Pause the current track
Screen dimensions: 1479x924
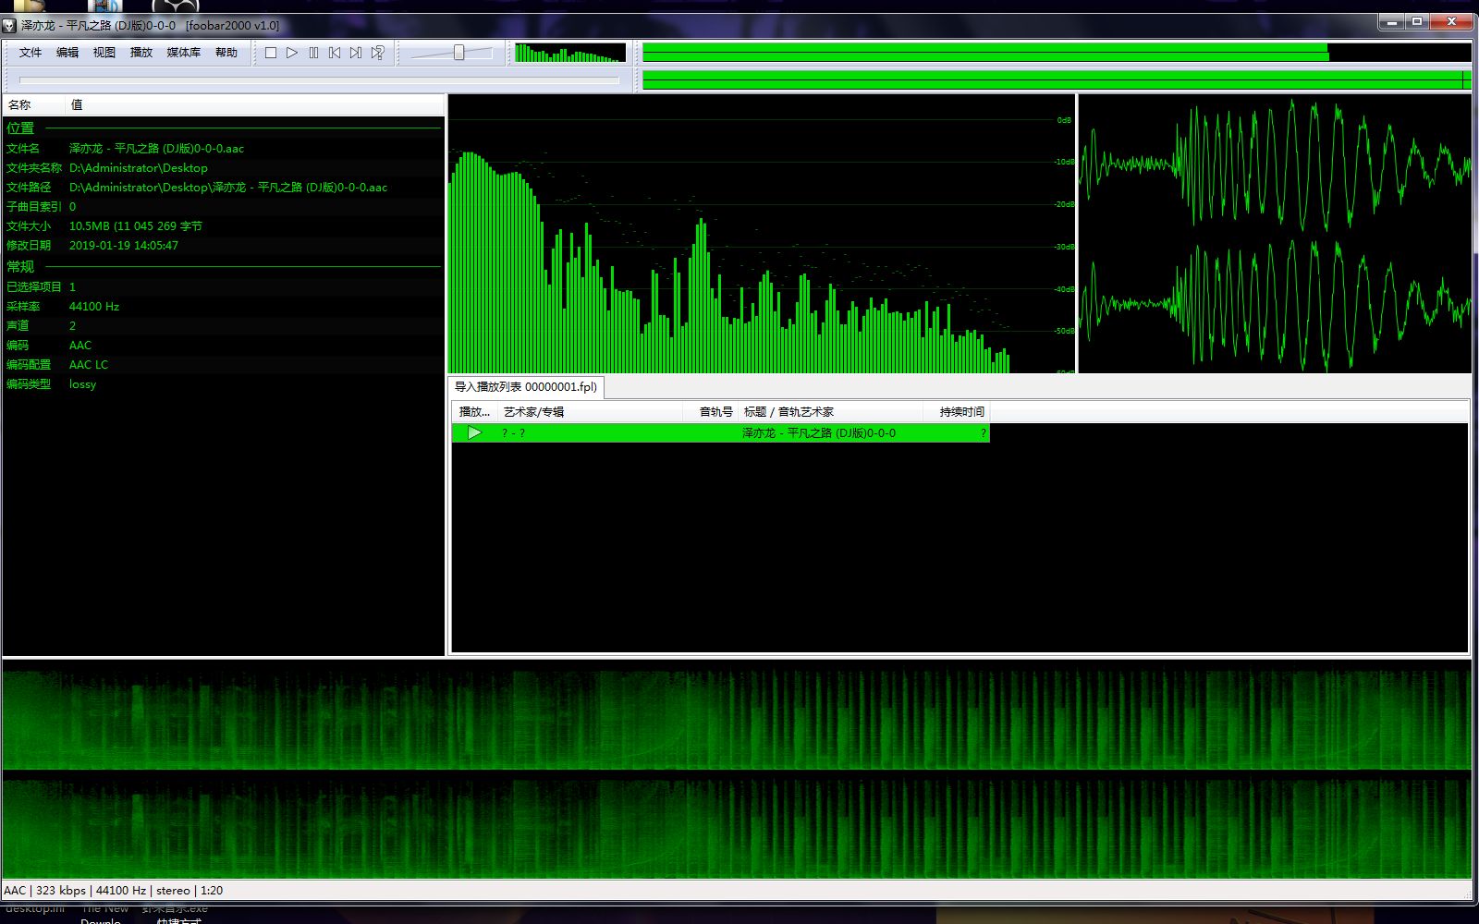313,53
